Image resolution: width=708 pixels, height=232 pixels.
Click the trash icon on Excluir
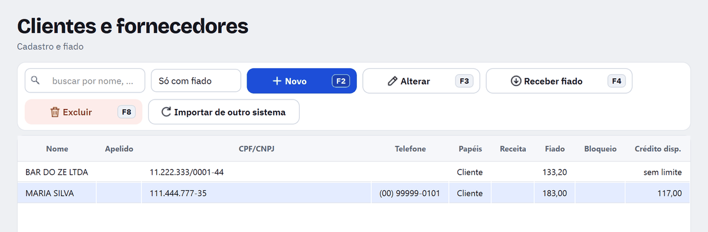pyautogui.click(x=55, y=112)
